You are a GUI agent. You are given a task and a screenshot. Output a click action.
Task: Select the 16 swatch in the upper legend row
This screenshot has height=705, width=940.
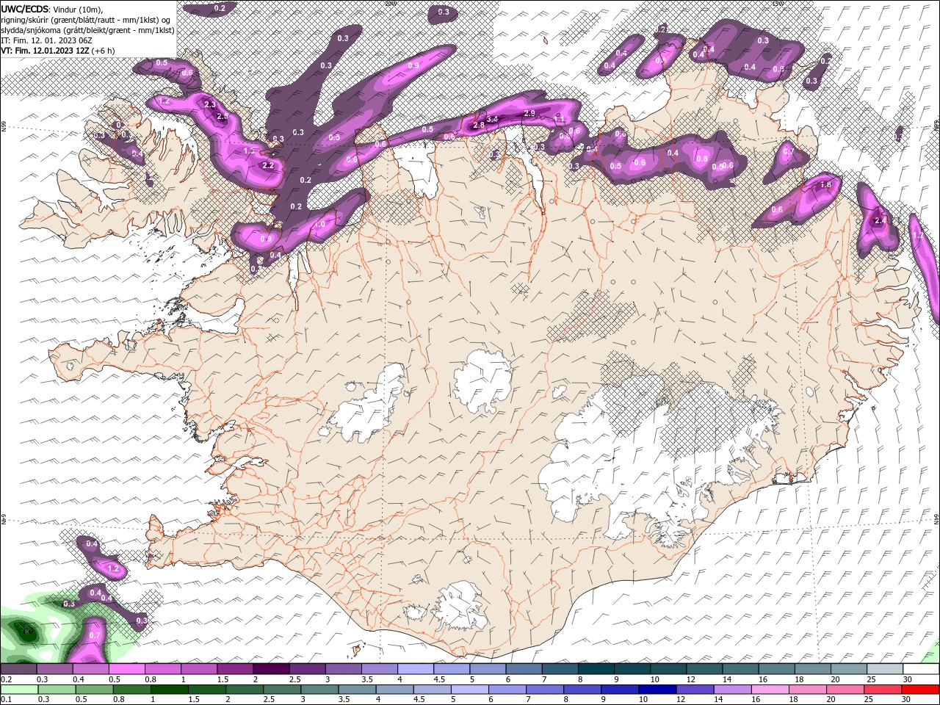[776, 669]
